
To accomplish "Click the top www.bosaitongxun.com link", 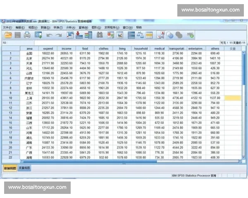I will (210, 10).
